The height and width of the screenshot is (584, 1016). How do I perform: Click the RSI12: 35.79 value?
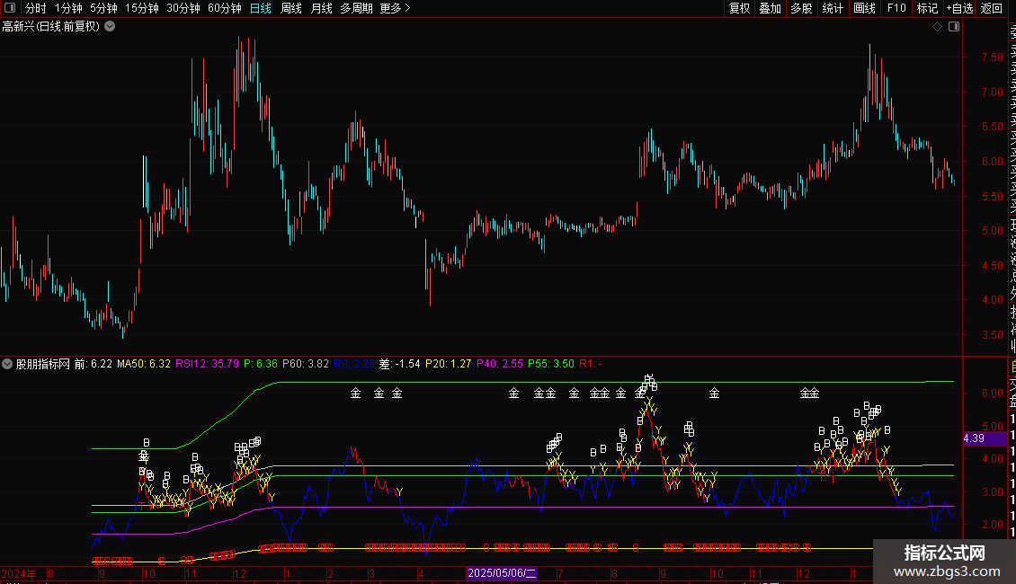(208, 364)
